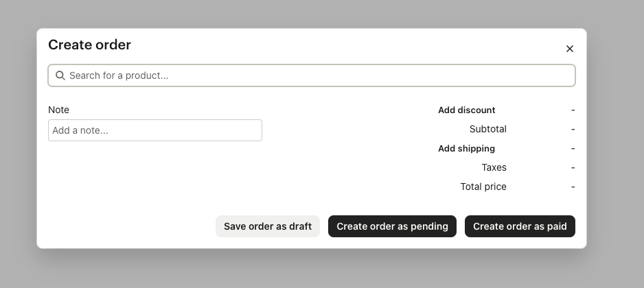Click the dash value beside Add shipping
Screen dimensions: 644x288
point(573,149)
